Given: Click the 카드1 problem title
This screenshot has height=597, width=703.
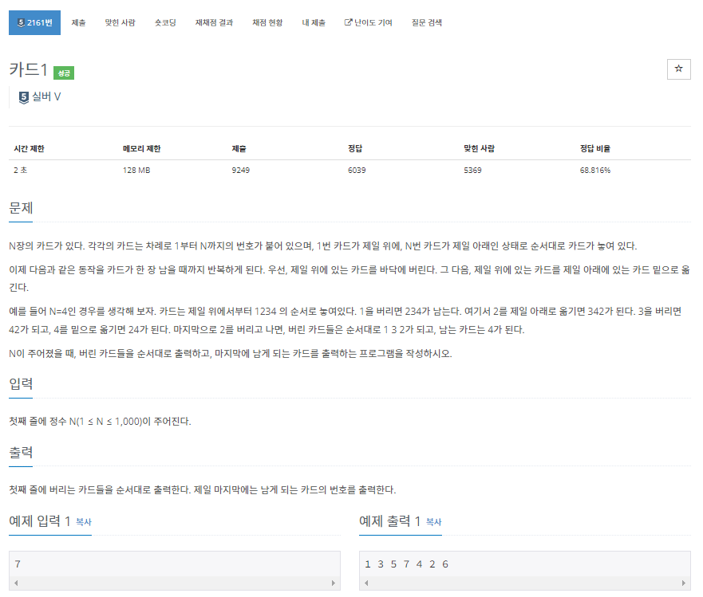Looking at the screenshot, I should [28, 70].
